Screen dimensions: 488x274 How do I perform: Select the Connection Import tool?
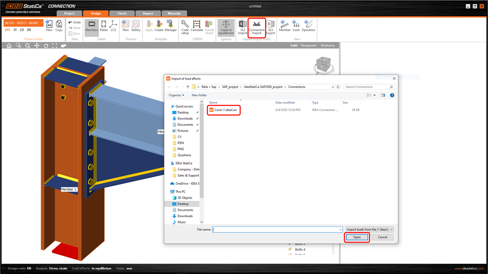click(x=257, y=26)
